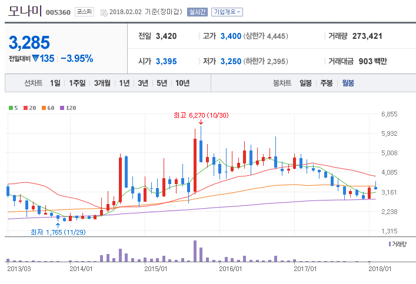Viewport: 416px width, 284px height.
Task: Click the 전일 3,420 value
Action: tap(166, 36)
